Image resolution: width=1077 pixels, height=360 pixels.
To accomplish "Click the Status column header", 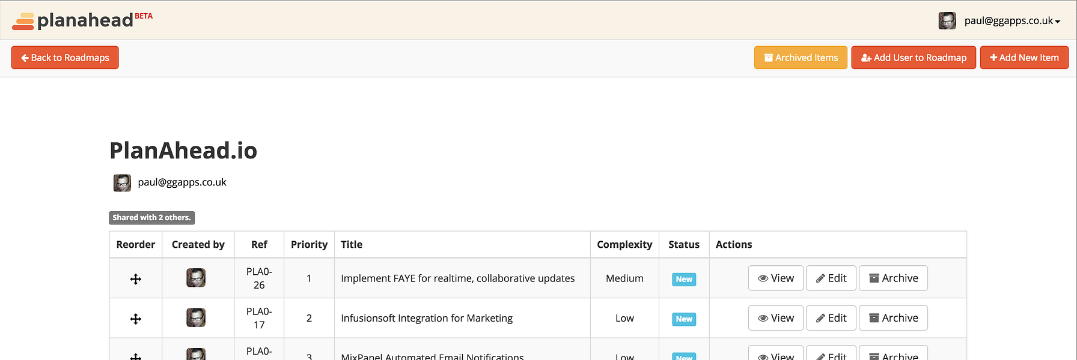I will (x=684, y=245).
